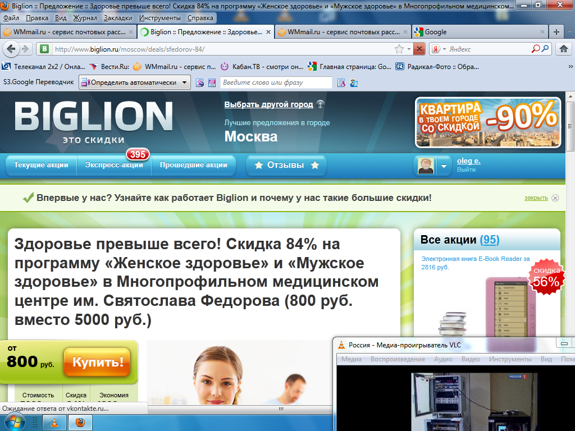This screenshot has height=431, width=575.
Task: Open a new tab with plus button
Action: click(x=556, y=32)
